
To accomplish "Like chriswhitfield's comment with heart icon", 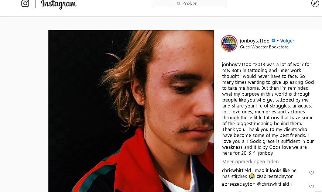I will click(312, 173).
